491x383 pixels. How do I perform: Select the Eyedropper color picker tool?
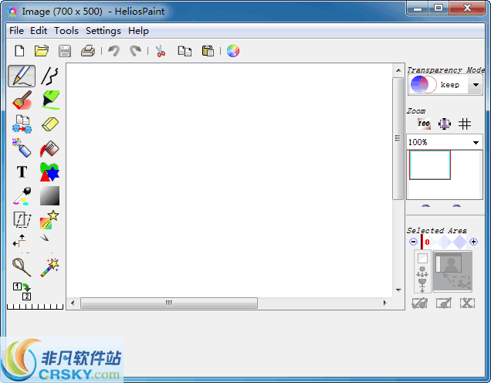point(22,196)
